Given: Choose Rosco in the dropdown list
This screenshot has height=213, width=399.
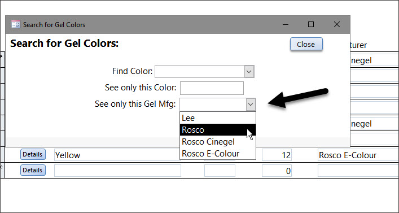Looking at the screenshot, I should tap(218, 130).
